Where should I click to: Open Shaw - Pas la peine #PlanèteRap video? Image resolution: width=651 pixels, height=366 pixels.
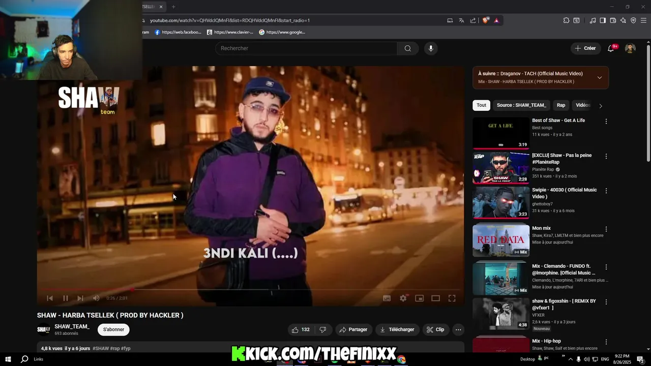501,168
